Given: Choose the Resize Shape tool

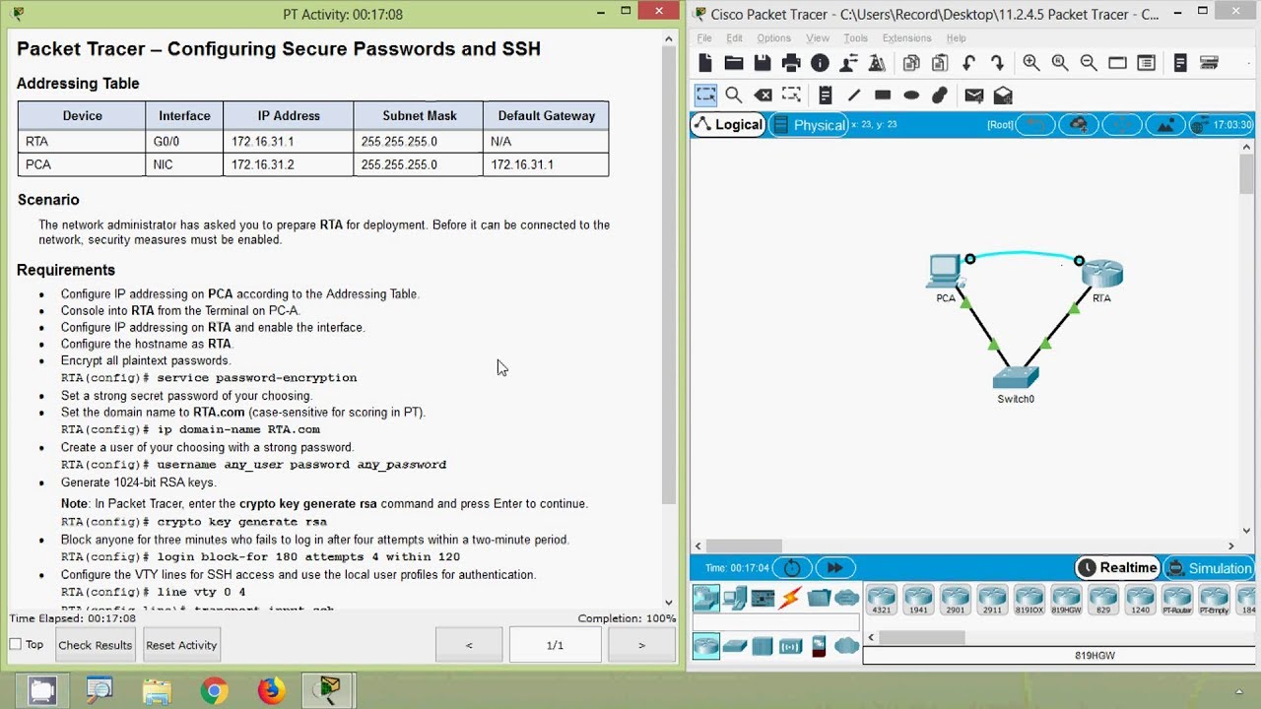Looking at the screenshot, I should (x=791, y=95).
